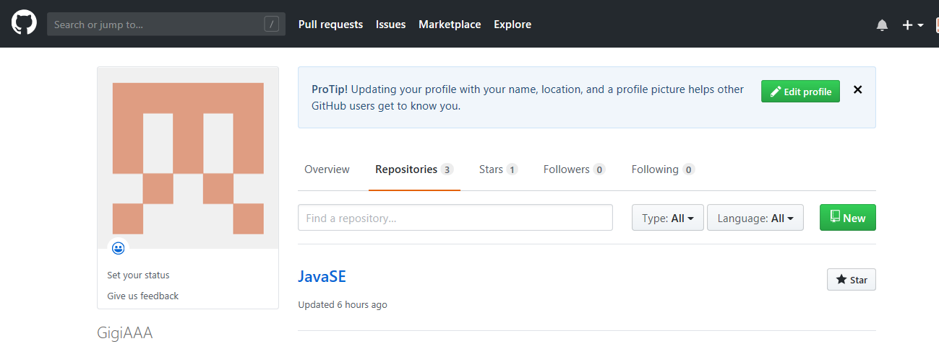Click the profile avatar identicon image

[x=188, y=158]
